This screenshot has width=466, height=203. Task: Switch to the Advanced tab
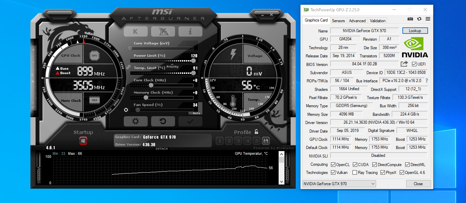[357, 21]
